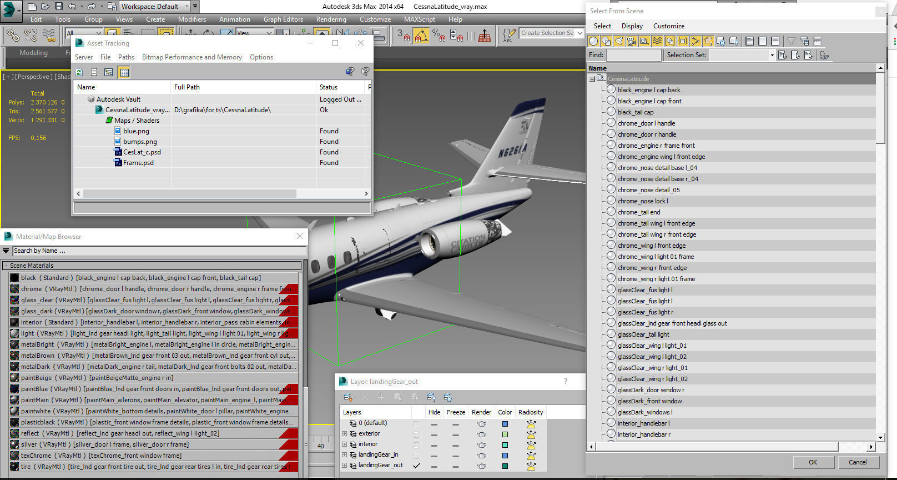Expand the exterior layer tree node
This screenshot has width=897, height=480.
tap(344, 434)
